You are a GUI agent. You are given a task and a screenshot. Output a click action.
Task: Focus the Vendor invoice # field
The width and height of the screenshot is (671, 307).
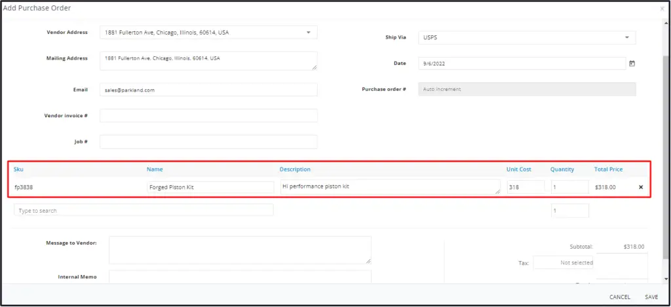coord(208,115)
